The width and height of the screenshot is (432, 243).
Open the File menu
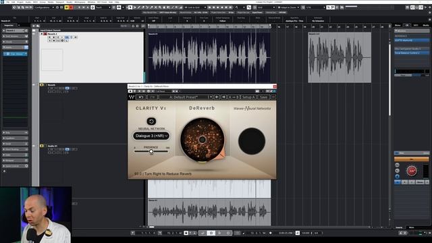(7, 2)
